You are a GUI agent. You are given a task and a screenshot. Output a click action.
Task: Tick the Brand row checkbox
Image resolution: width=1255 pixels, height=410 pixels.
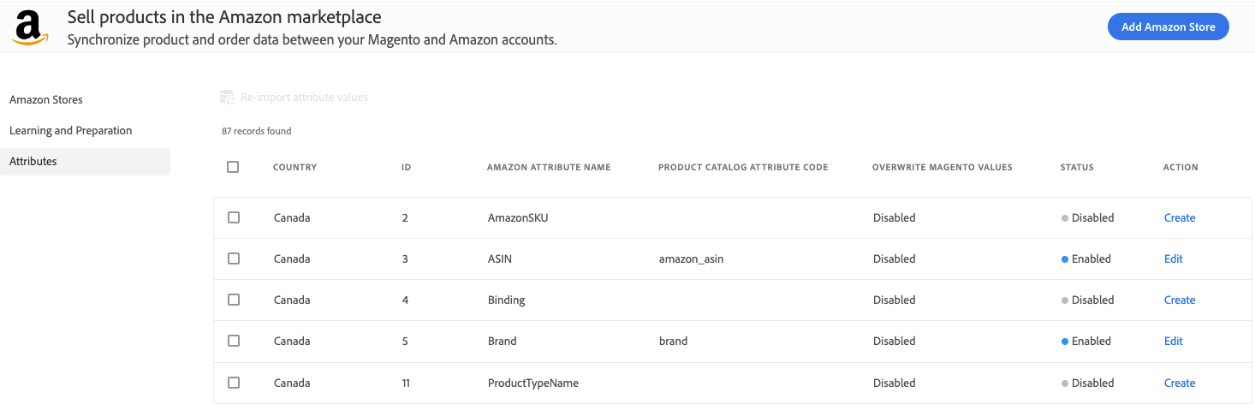pos(234,341)
